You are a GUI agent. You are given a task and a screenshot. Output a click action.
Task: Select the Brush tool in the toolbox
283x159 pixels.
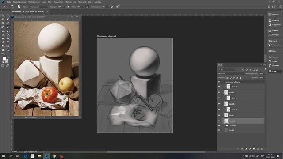[8, 27]
